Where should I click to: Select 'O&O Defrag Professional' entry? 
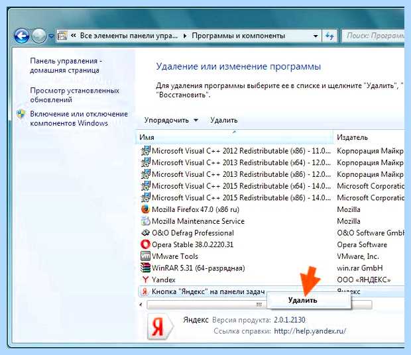pos(193,232)
